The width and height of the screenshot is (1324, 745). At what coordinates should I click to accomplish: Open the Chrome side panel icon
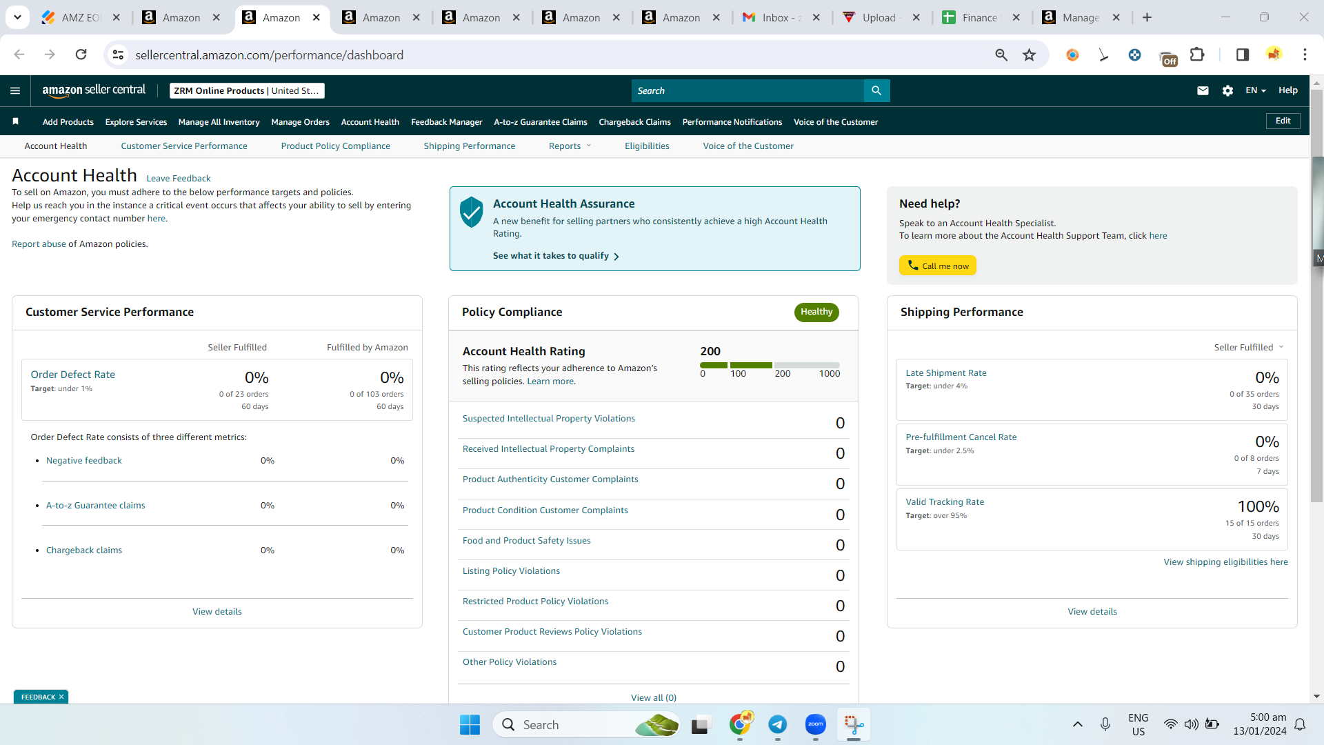[1242, 54]
